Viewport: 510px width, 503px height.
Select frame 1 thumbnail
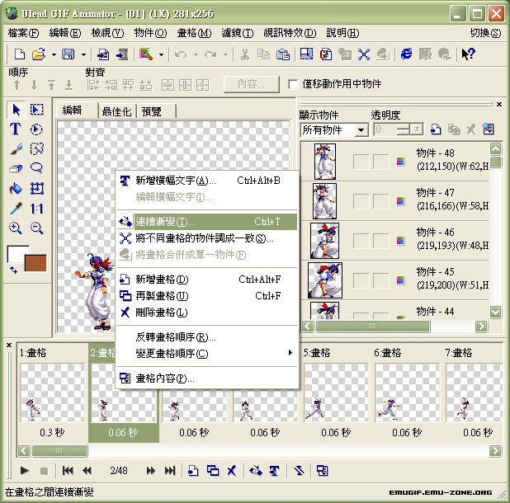click(x=52, y=393)
